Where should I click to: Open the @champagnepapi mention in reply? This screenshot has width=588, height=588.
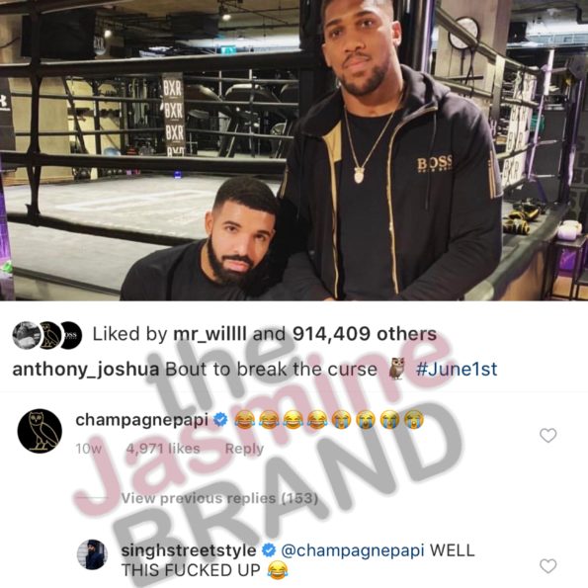pos(353,550)
